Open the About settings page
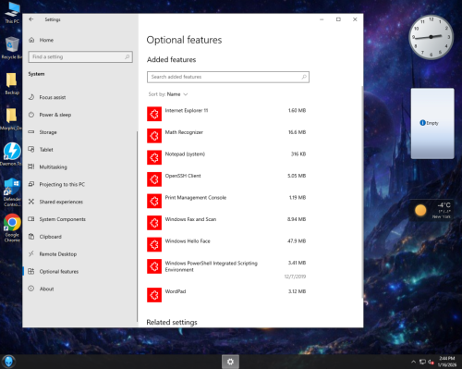Viewport: 462px width, 369px height. pyautogui.click(x=79, y=289)
